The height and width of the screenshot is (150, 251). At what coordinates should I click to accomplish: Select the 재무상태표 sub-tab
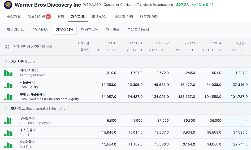65,30
